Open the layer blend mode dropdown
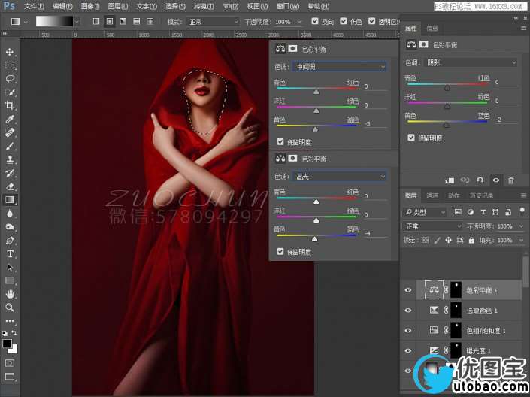The image size is (530, 397). (x=433, y=226)
